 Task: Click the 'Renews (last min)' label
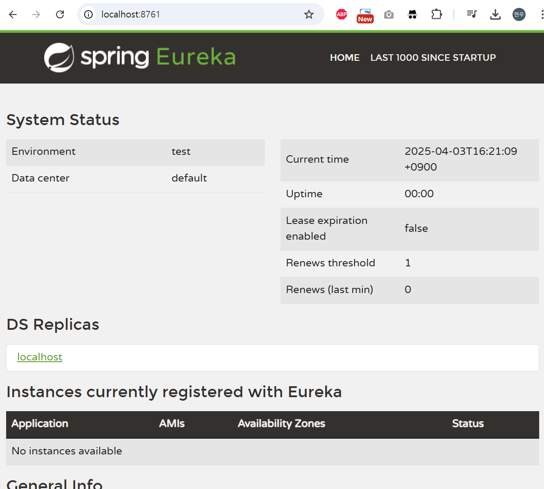330,290
